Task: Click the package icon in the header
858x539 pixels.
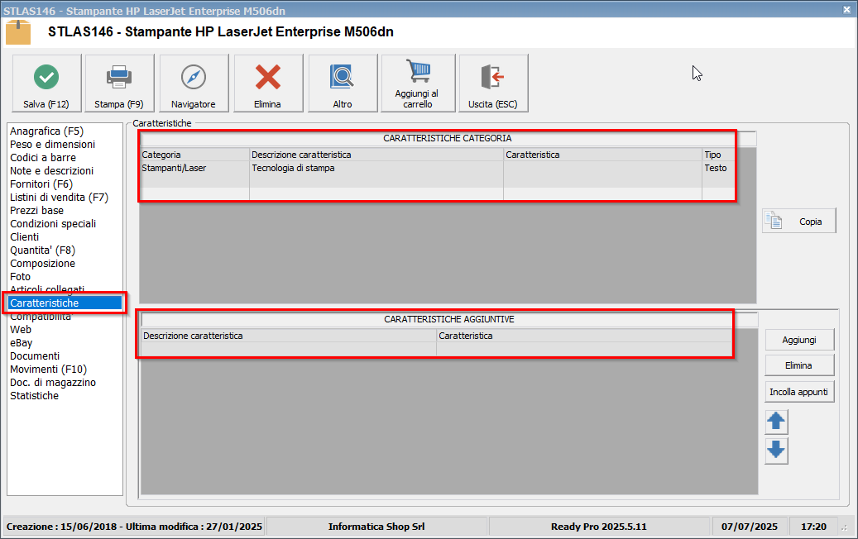Action: tap(18, 32)
